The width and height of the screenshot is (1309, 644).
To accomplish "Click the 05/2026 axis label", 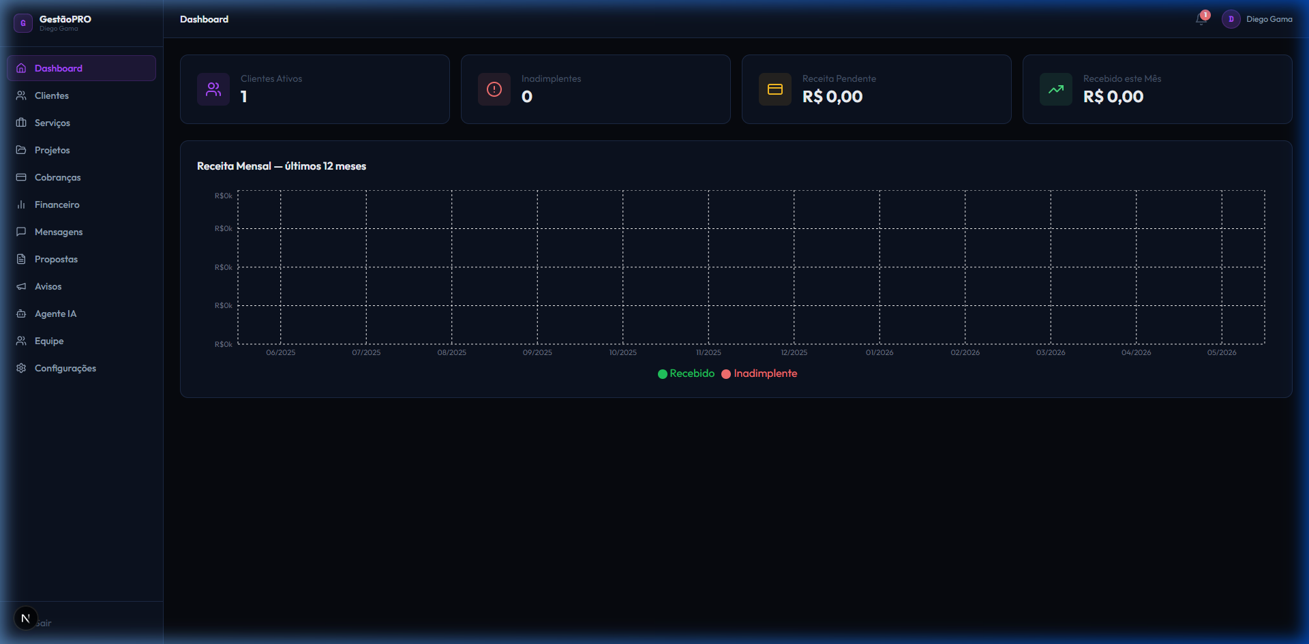I will [1222, 352].
